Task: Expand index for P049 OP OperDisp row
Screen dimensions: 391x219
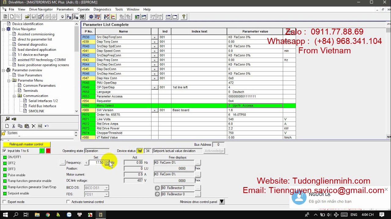Action: [155, 87]
